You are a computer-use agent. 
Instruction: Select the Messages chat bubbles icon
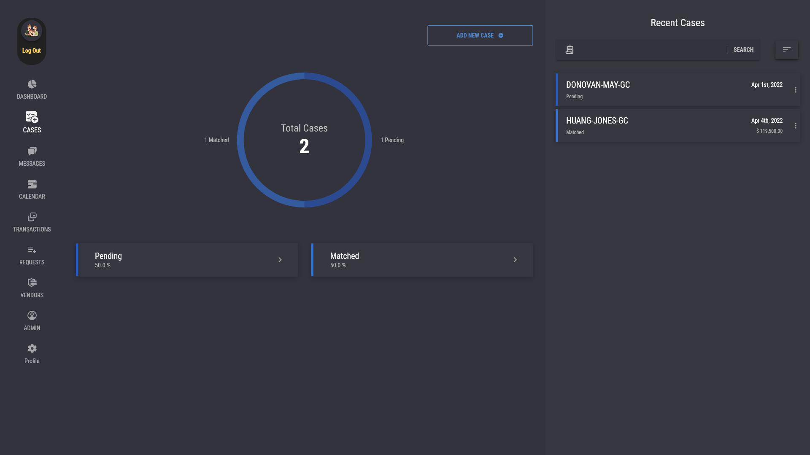click(32, 151)
